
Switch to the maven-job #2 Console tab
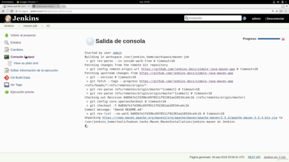coord(16,6)
